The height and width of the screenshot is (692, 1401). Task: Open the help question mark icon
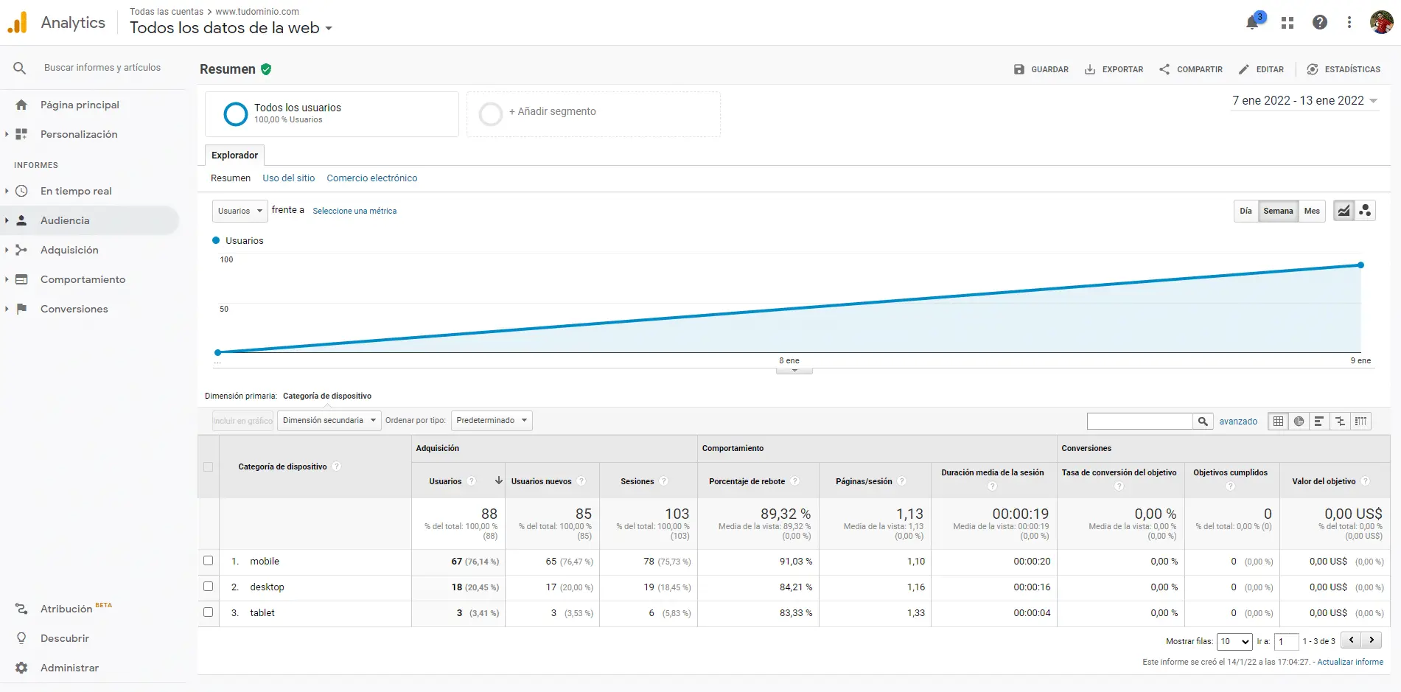click(1320, 23)
